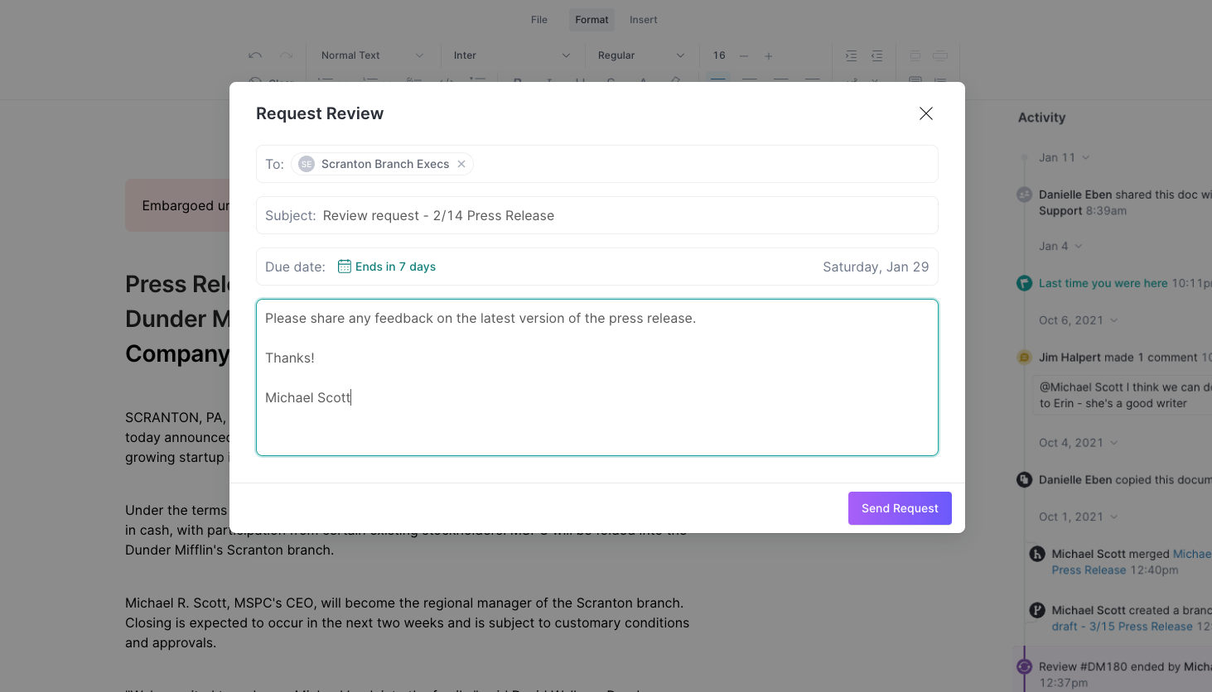The width and height of the screenshot is (1212, 692).
Task: Open the Regular font weight dropdown
Action: [x=640, y=55]
